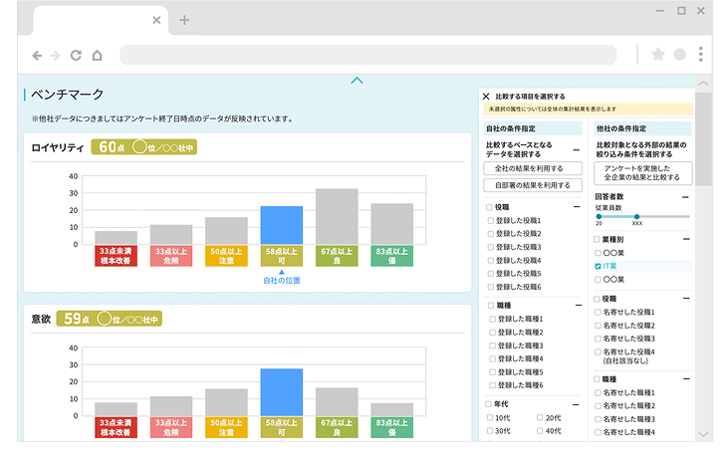The image size is (725, 460).
Task: Collapse the 職種 section under 自社の条件指定
Action: 579,305
